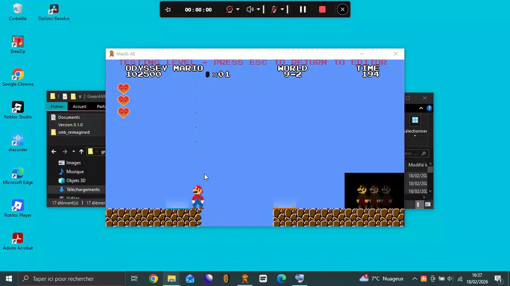The height and width of the screenshot is (286, 510).
Task: Open Microsoft Edge from the taskbar
Action: click(x=281, y=279)
